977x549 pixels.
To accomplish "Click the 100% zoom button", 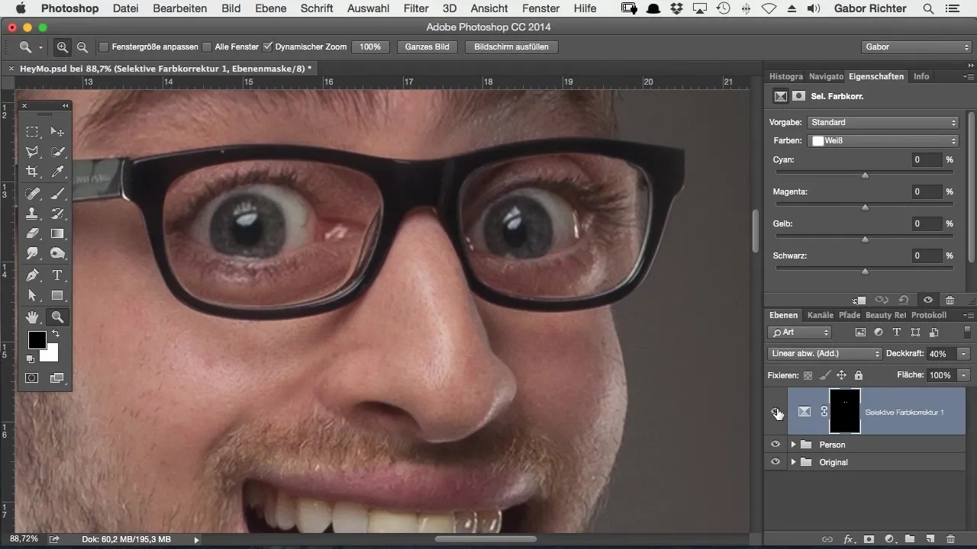I will [370, 47].
